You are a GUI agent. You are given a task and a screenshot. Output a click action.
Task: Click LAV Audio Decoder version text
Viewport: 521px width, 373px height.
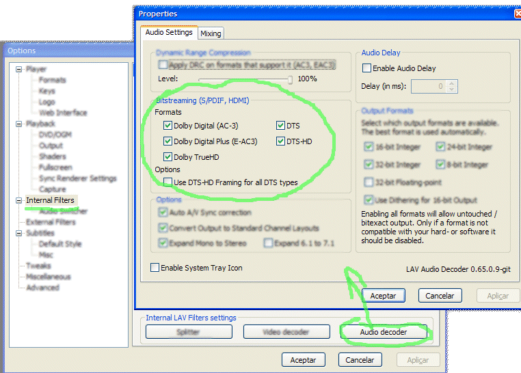click(x=458, y=269)
